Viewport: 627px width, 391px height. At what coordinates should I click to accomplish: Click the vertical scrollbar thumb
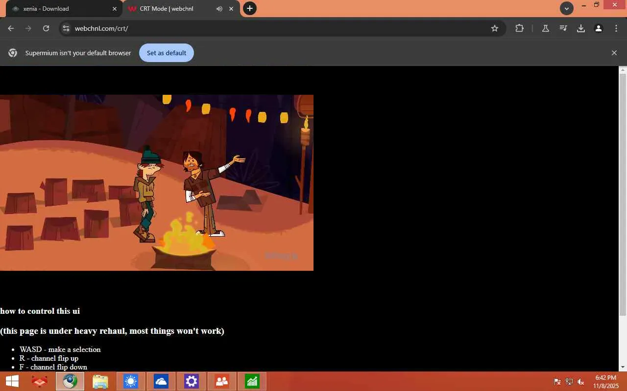(623, 195)
